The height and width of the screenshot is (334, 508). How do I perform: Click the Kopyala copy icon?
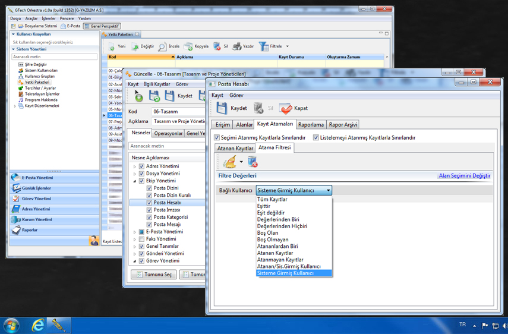pyautogui.click(x=188, y=46)
